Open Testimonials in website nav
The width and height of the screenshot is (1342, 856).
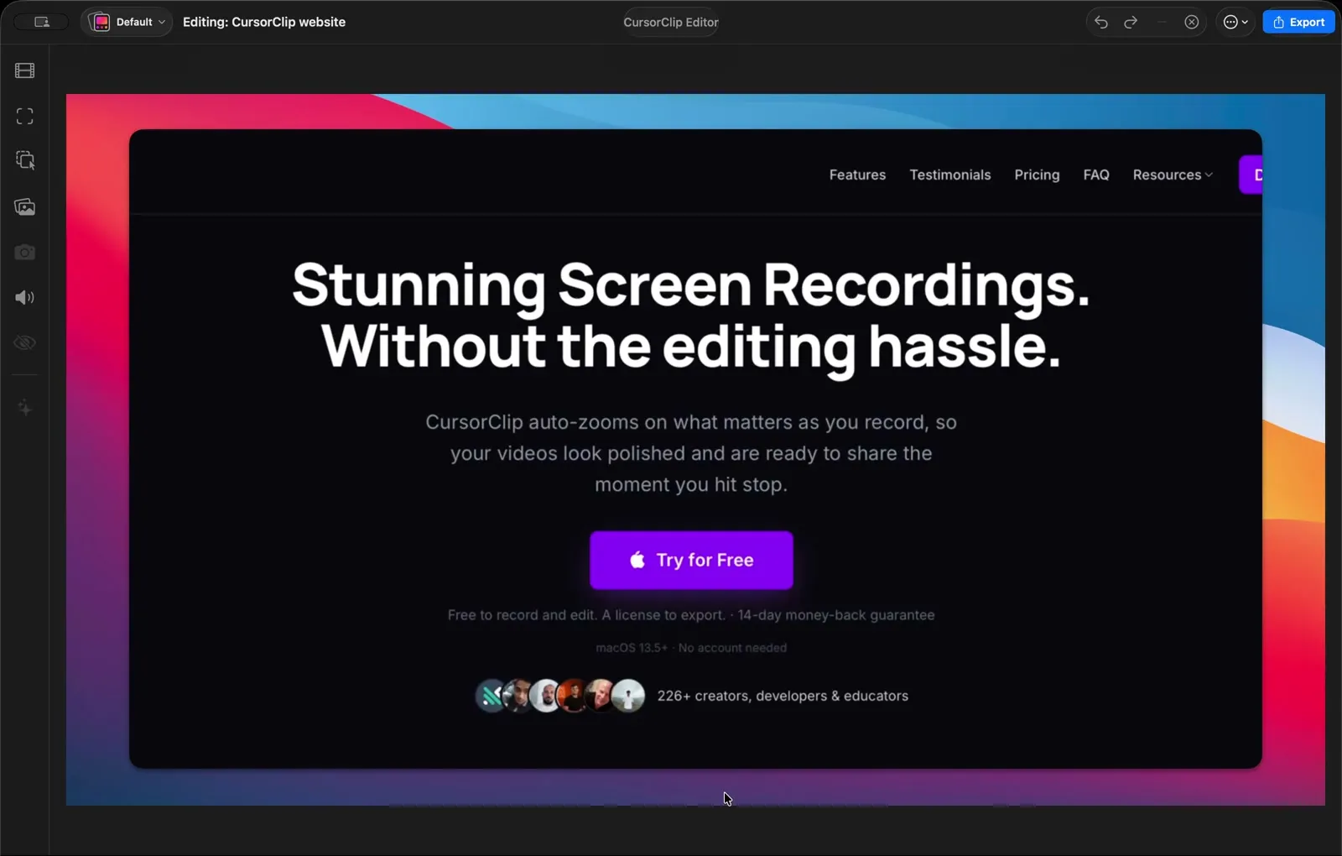tap(950, 175)
